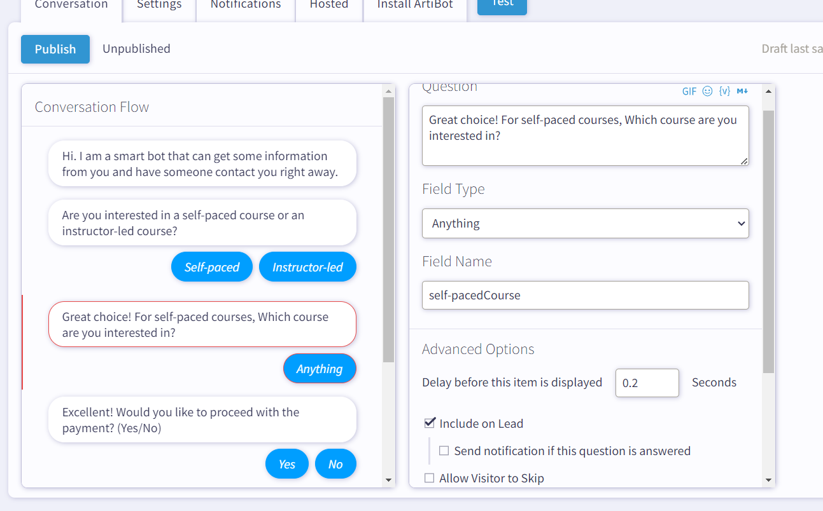Click the question editor panel scroll-up arrow

pos(768,92)
